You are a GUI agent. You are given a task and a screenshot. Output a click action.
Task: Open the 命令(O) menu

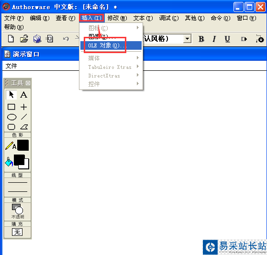(x=221, y=18)
